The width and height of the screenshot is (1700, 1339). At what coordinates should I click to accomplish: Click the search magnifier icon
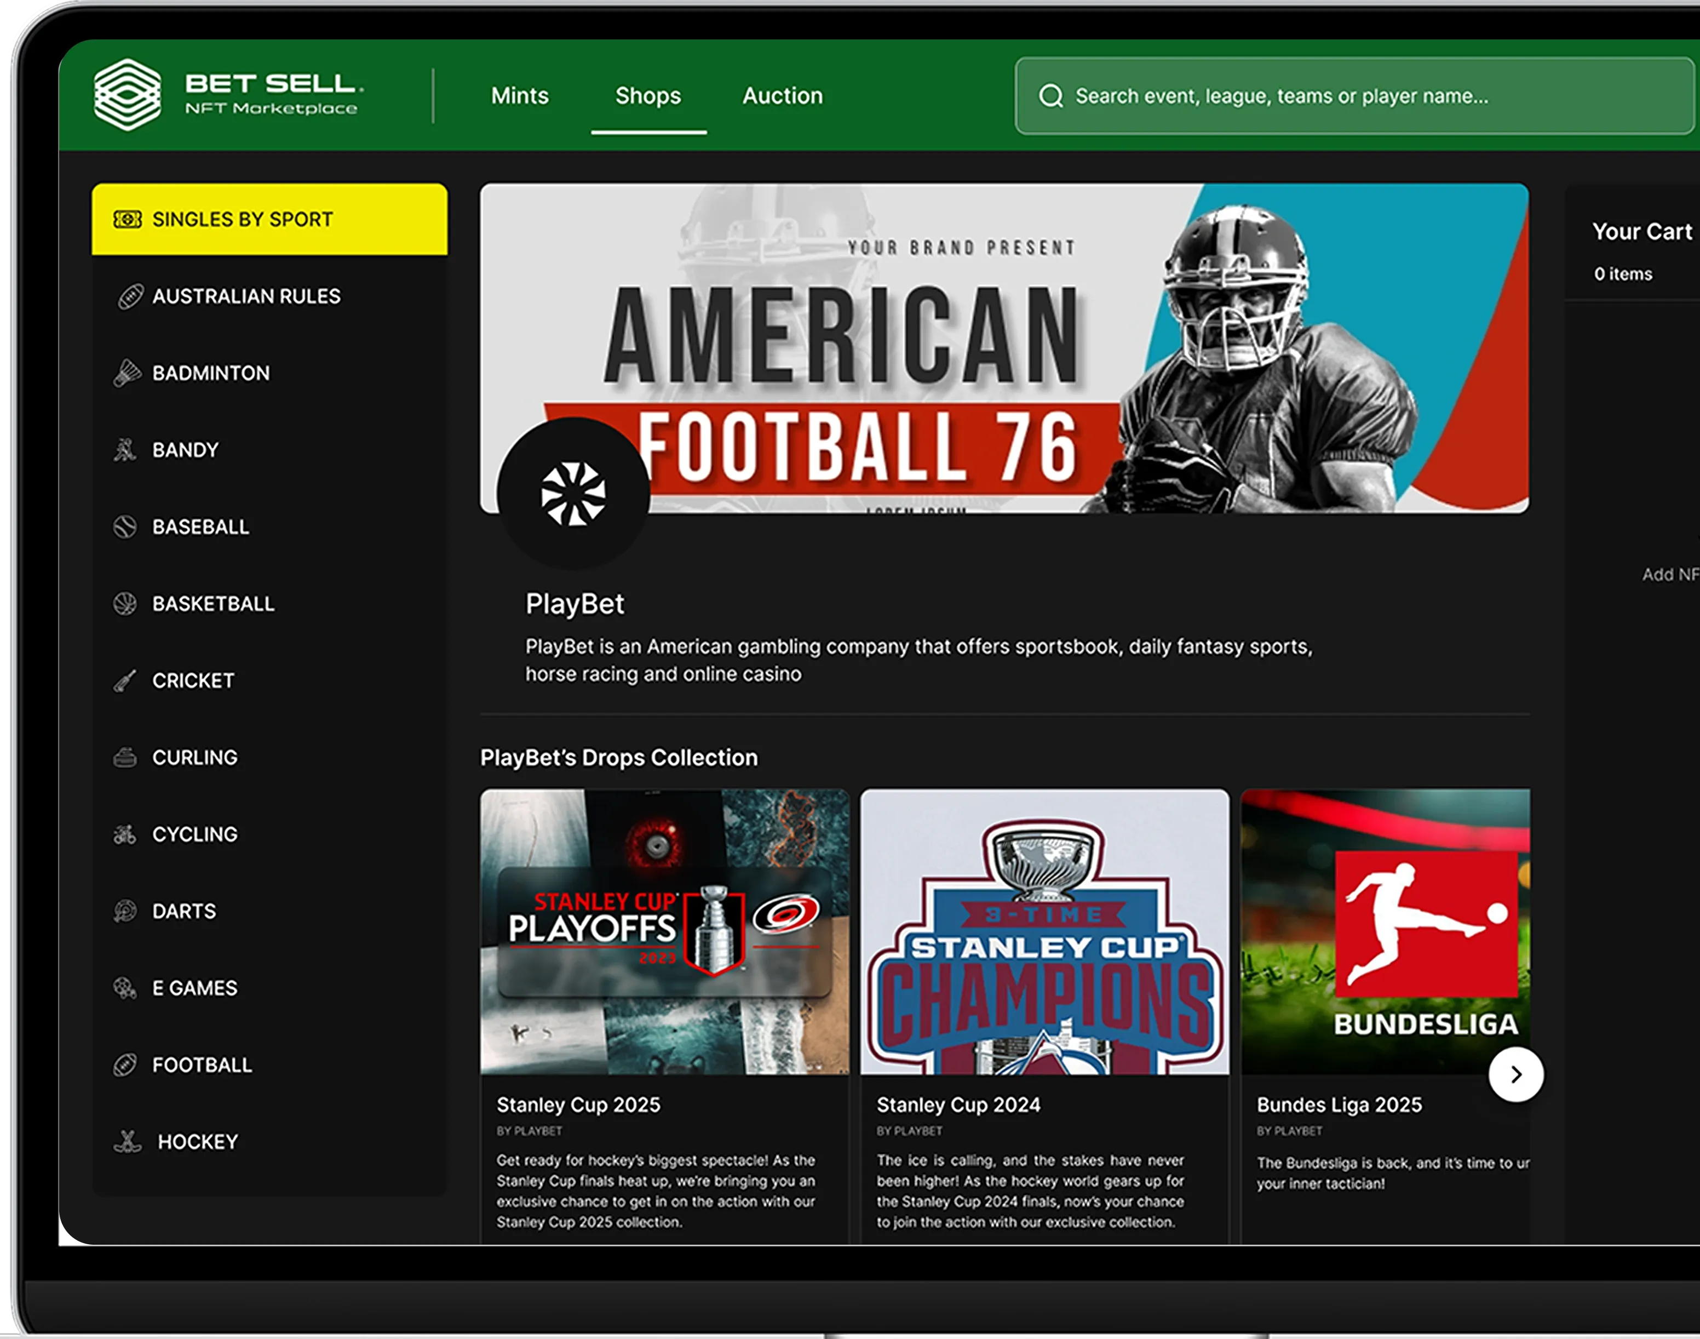coord(1050,96)
